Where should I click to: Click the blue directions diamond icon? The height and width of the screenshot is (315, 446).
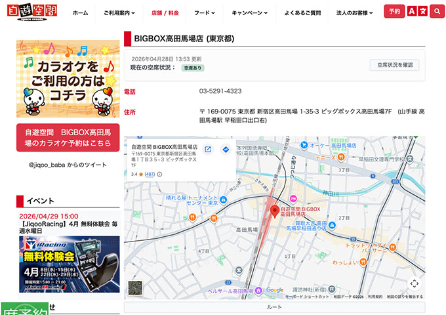coord(226,150)
